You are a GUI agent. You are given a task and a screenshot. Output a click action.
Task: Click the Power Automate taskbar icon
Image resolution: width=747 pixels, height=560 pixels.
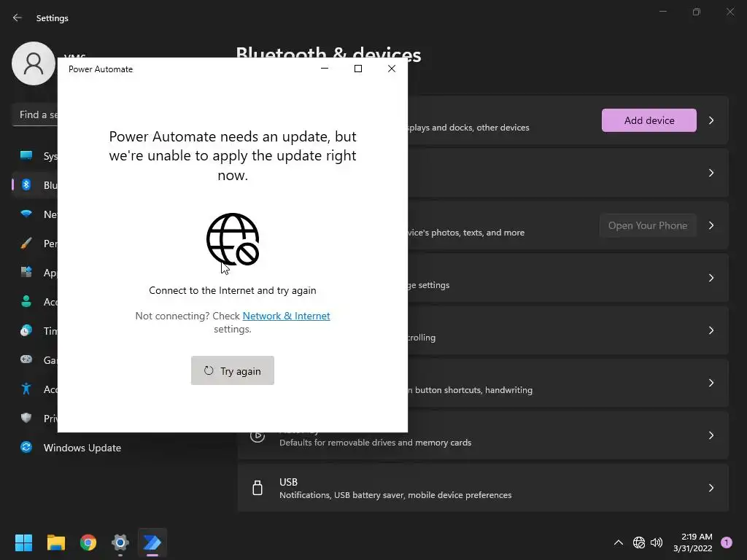pos(152,542)
